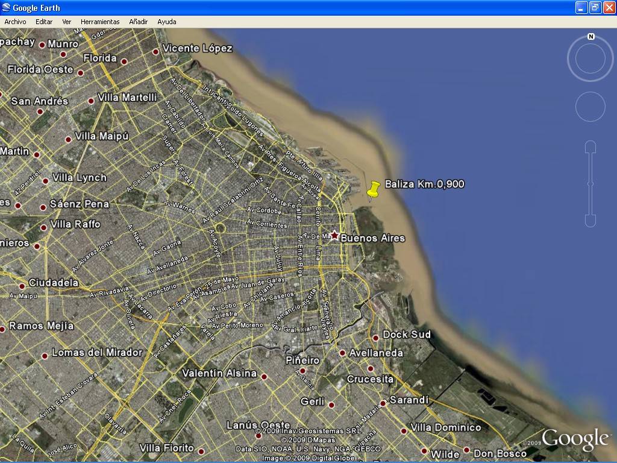Click the zoom-out end of zoom slider
The image size is (617, 463).
(x=590, y=221)
